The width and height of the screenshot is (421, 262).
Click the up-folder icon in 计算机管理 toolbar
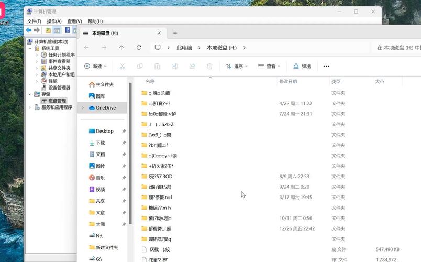point(48,30)
